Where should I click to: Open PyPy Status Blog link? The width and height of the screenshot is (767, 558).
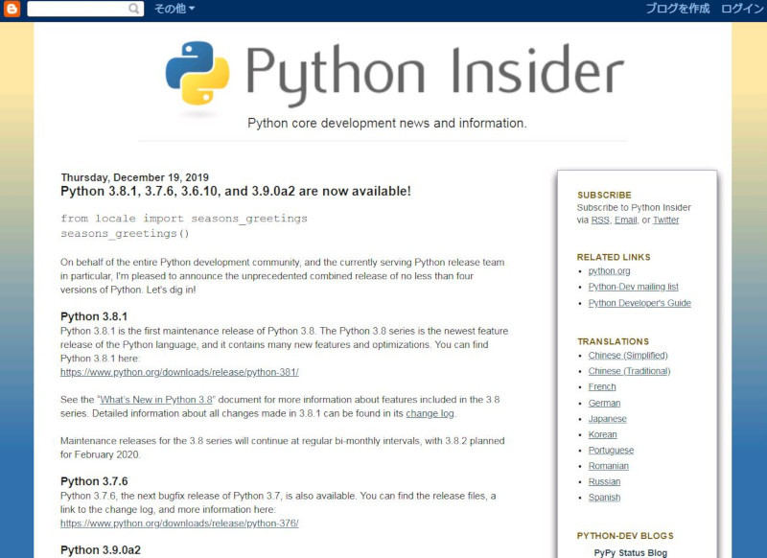[x=631, y=552]
